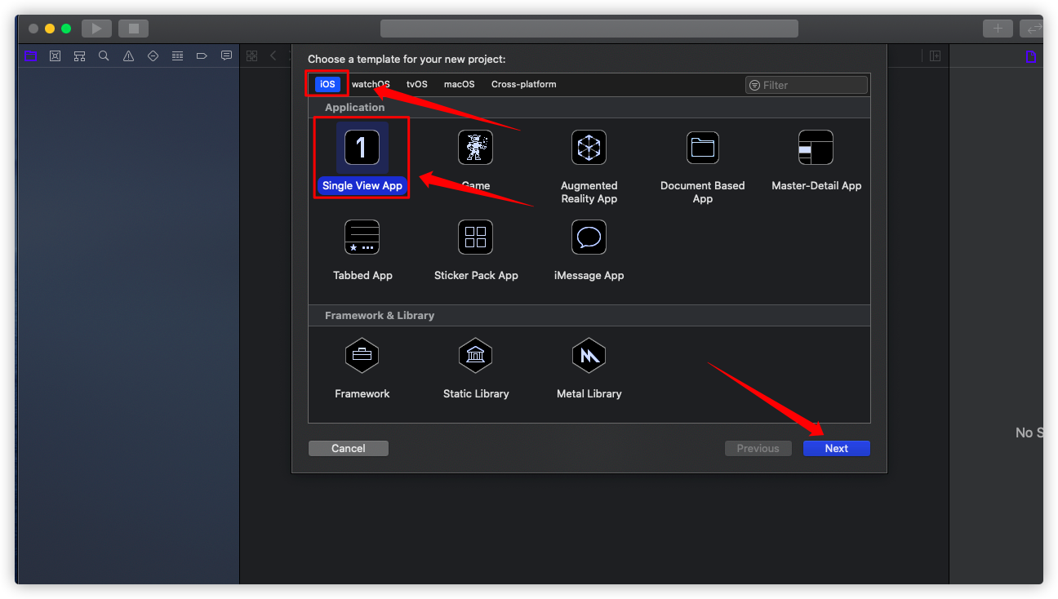Select the Framework template icon
Viewport: 1058px width, 599px height.
click(x=362, y=355)
